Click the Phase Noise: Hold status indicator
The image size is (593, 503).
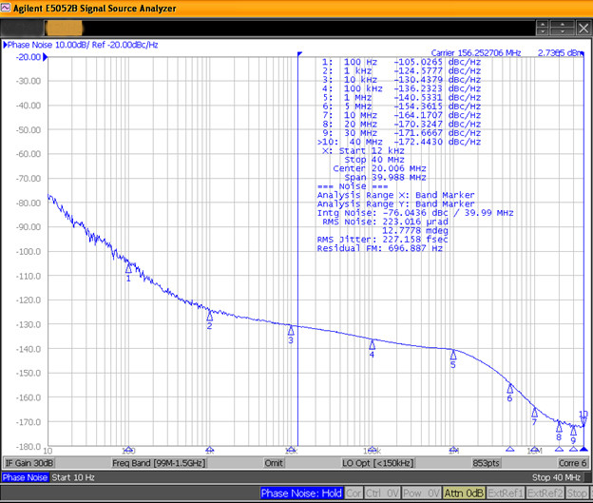(x=301, y=493)
